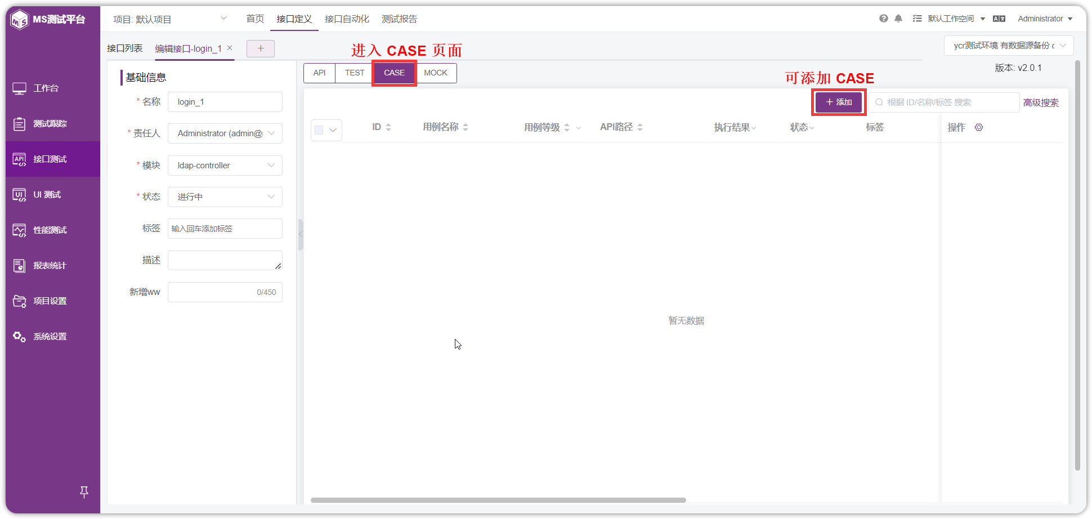Open 高级搜索 advanced search link

coord(1041,103)
